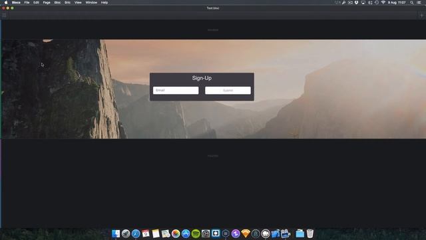Open the Bloc menu
The width and height of the screenshot is (426, 240).
[57, 3]
